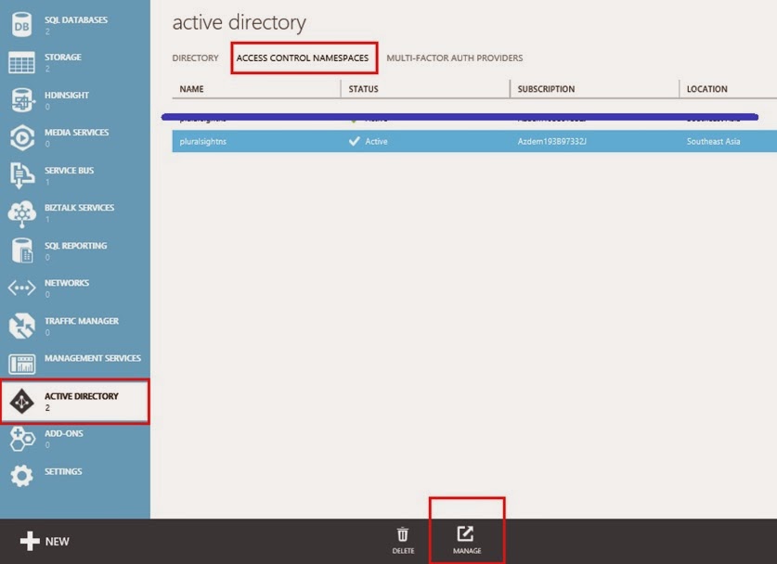Screen dimensions: 777x564
Task: Open the Multi-Factor Auth Providers tab
Action: point(454,58)
